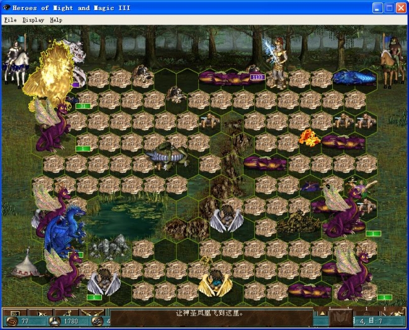Click the grey boulder obstacle by the pond
The image size is (409, 330).
click(109, 246)
